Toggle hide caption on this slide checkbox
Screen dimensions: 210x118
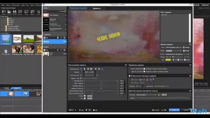tap(144, 71)
